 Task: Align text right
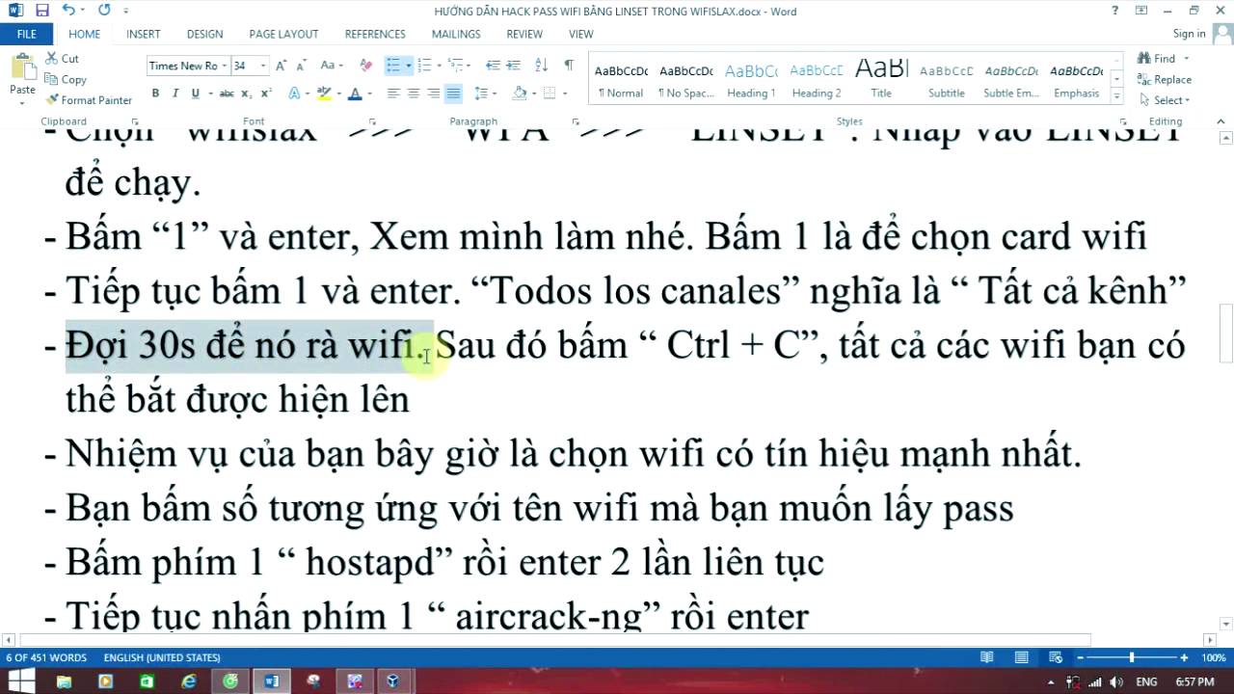(x=434, y=93)
